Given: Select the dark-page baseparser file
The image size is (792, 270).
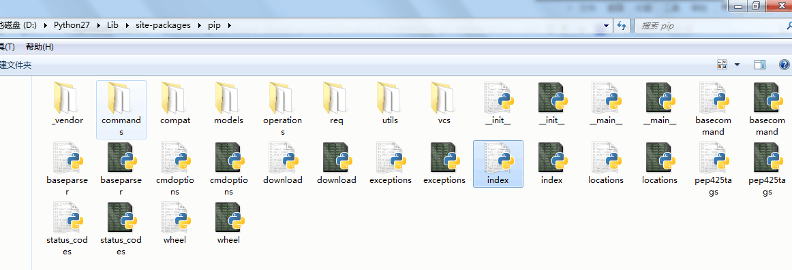Looking at the screenshot, I should click(121, 169).
